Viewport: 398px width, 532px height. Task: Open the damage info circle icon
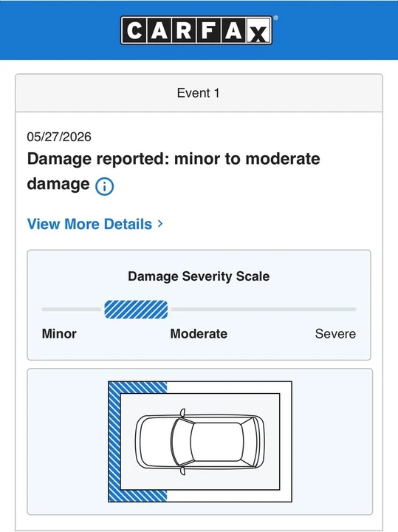104,186
